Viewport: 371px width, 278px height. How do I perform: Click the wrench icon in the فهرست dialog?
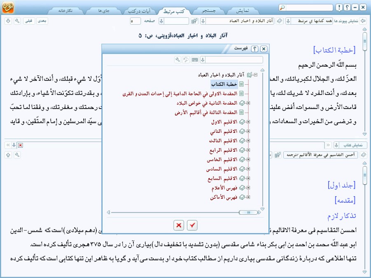click(x=177, y=60)
